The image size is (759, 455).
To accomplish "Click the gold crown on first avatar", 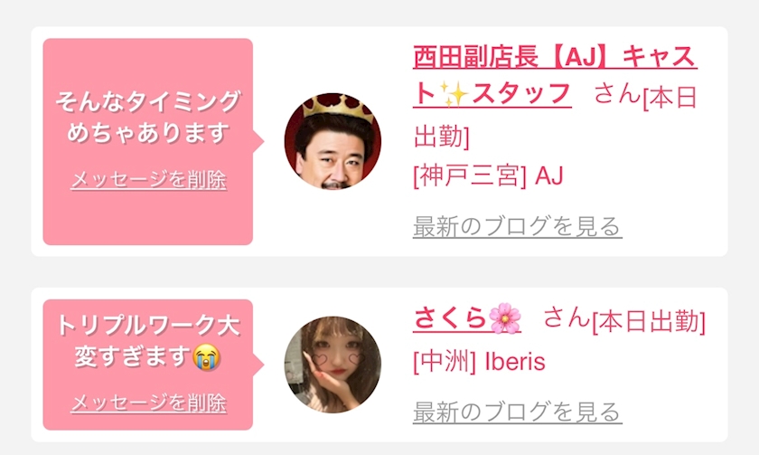I will point(337,108).
